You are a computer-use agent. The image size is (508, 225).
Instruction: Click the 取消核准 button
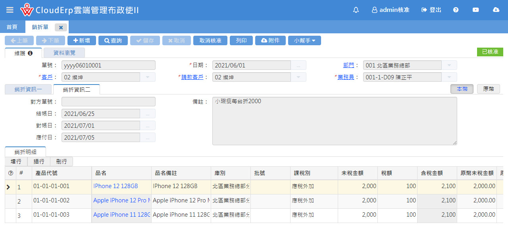click(x=210, y=40)
